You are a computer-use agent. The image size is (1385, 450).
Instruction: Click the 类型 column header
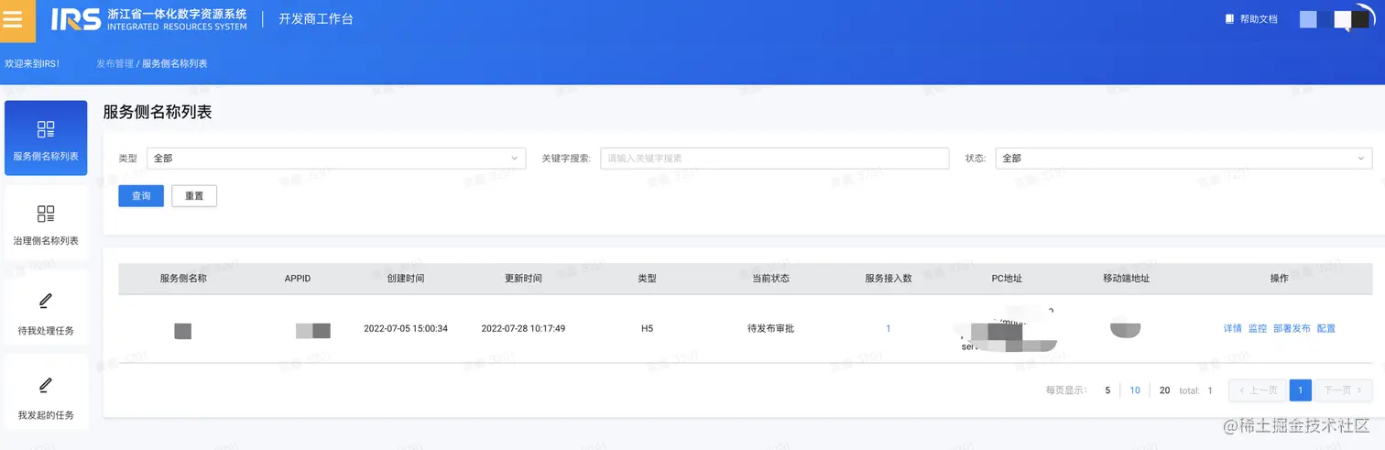(x=648, y=279)
